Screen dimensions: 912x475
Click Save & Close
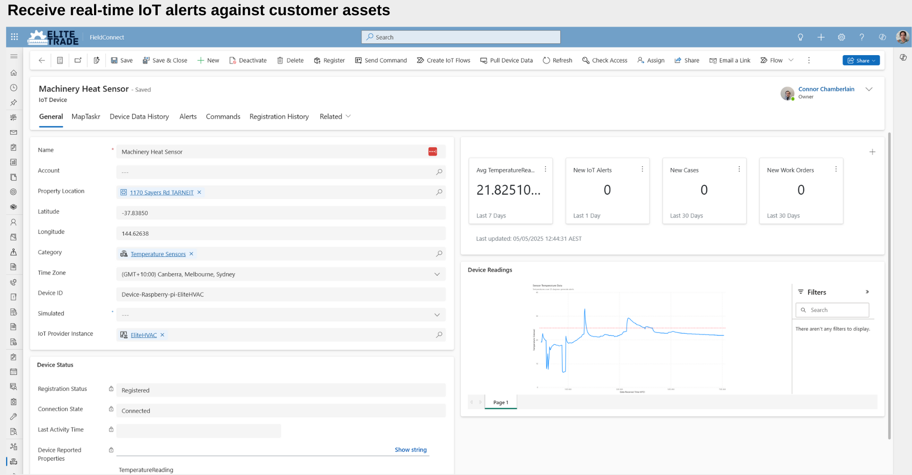pos(165,60)
